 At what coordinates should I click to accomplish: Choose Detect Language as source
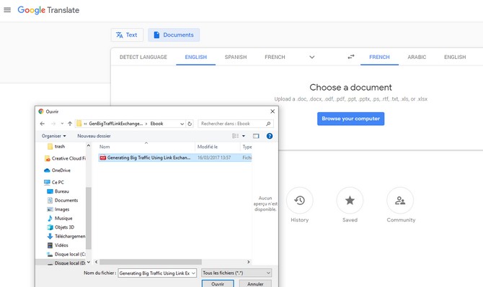pos(143,57)
